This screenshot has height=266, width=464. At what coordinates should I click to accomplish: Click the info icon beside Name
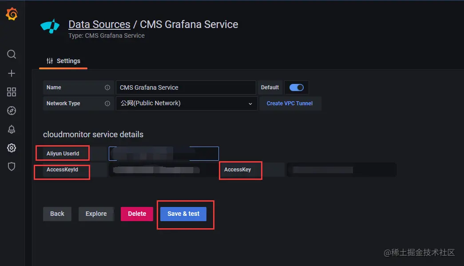tap(107, 87)
